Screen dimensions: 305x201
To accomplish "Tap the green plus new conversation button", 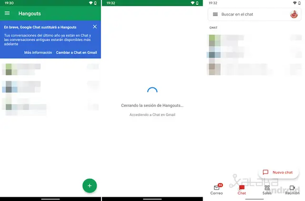I will 90,186.
